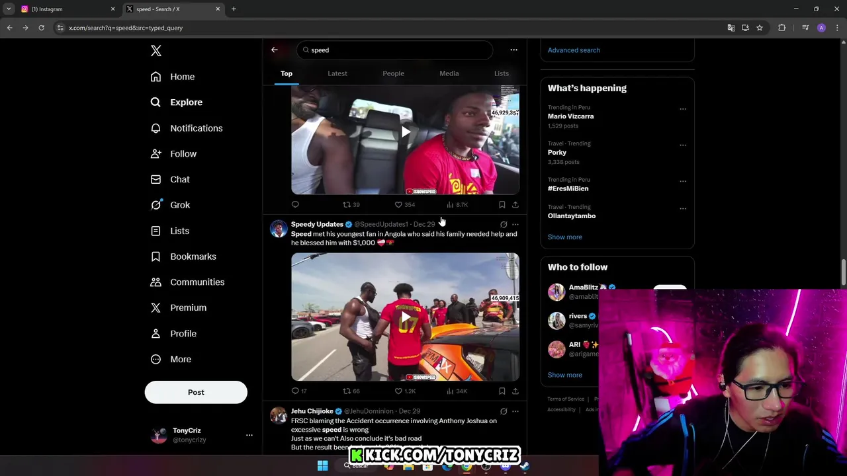Open options for Ollantaytambo trend

coord(683,209)
